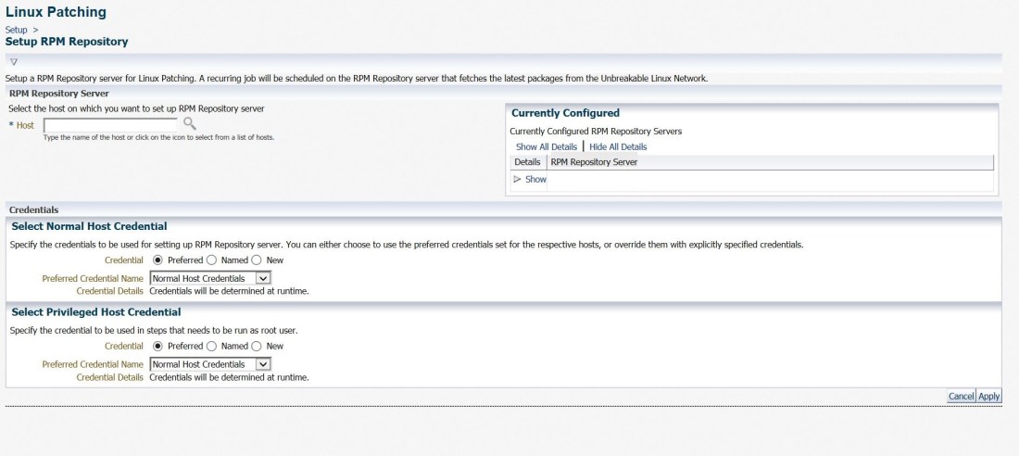Select Preferred under Privileged Host Credential
The height and width of the screenshot is (456, 1019).
(x=157, y=346)
